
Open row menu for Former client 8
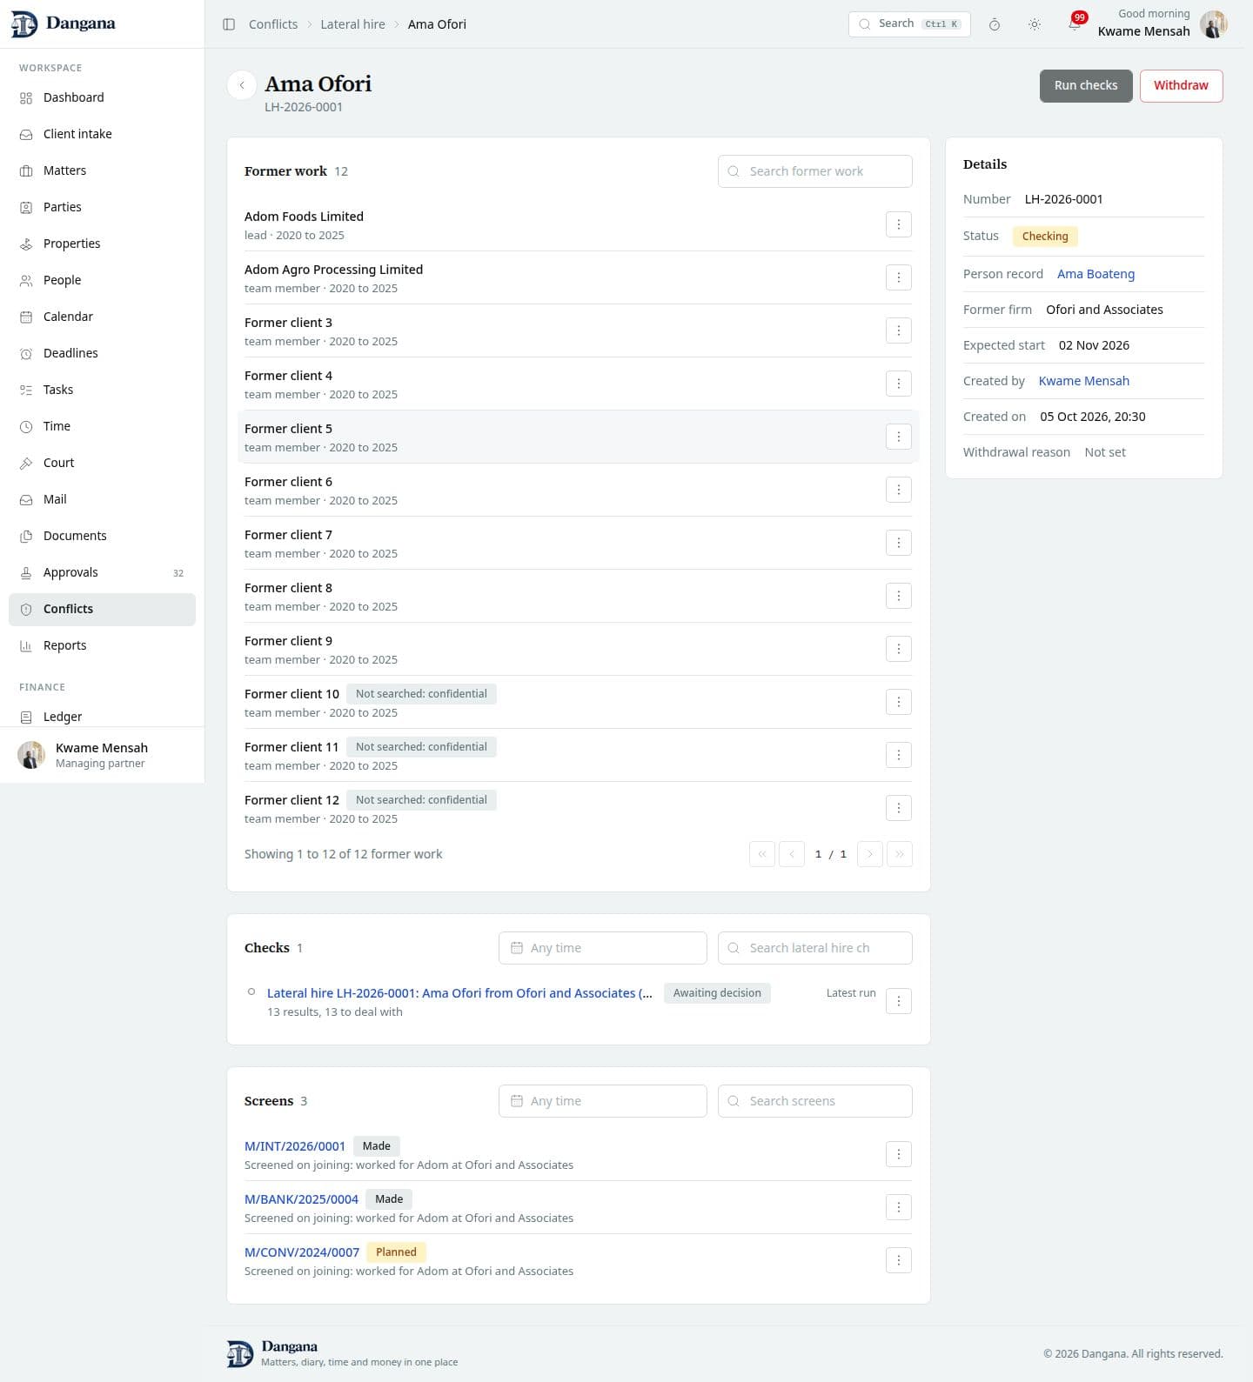tap(899, 596)
